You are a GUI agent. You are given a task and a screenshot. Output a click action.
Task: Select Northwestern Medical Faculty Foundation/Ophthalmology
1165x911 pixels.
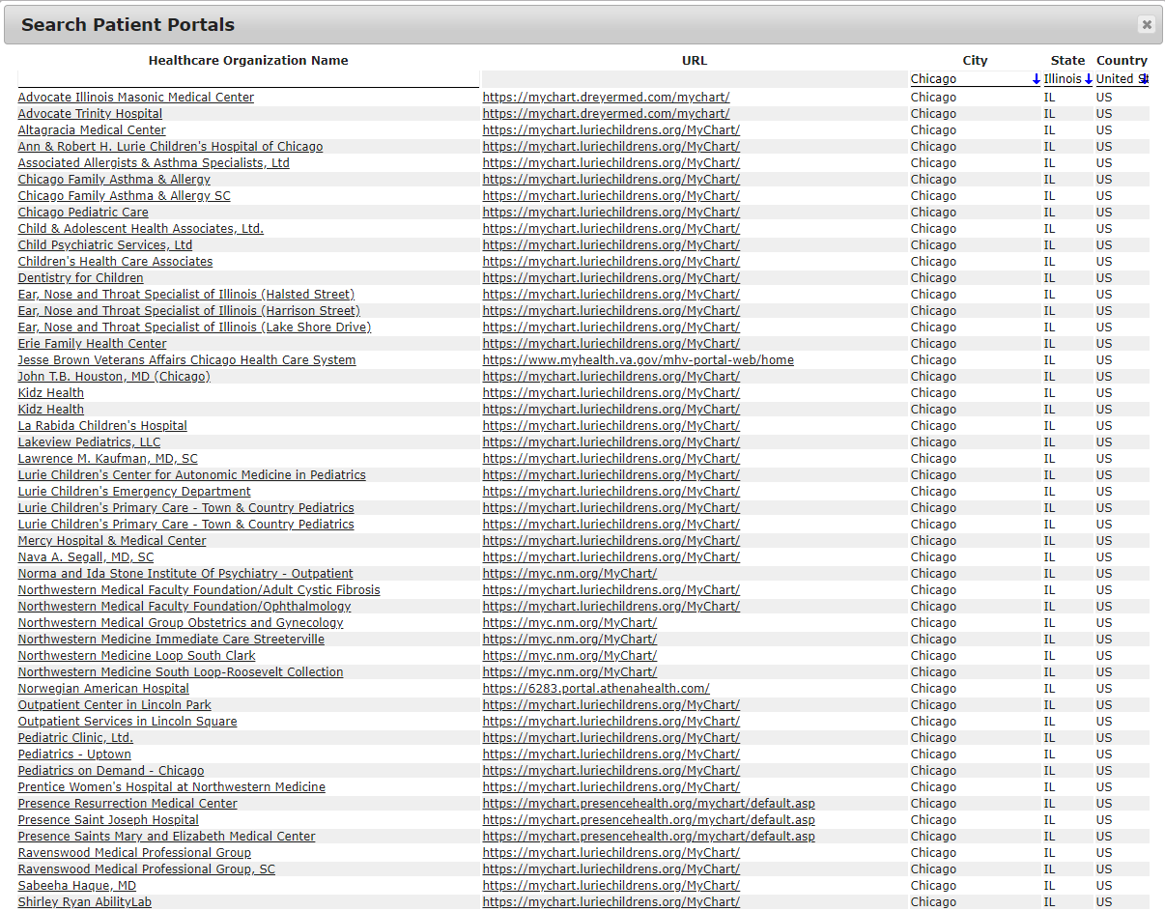click(x=185, y=607)
